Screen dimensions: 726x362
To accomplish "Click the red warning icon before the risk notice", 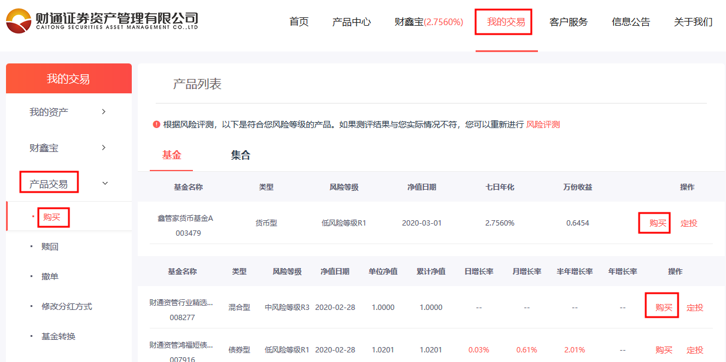I will [x=156, y=124].
